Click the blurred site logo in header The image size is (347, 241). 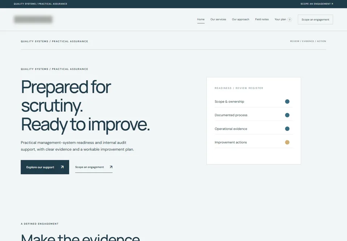tap(33, 20)
